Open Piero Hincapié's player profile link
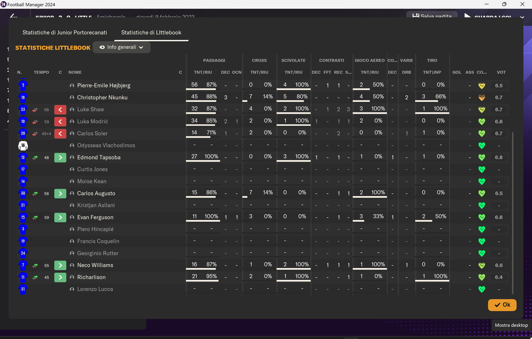Screen dimensions: 532x339 point(95,229)
